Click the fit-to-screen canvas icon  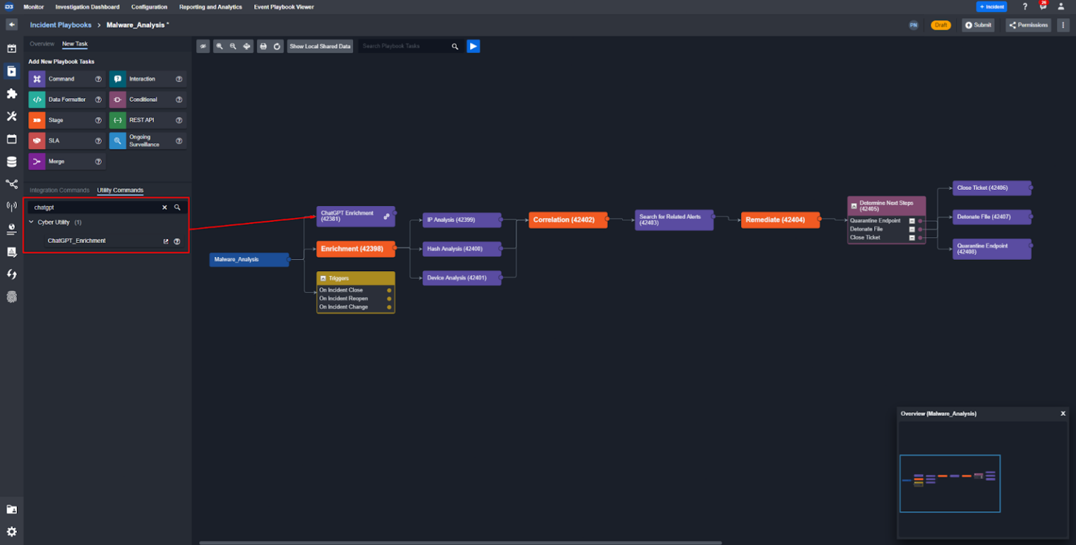click(x=247, y=46)
